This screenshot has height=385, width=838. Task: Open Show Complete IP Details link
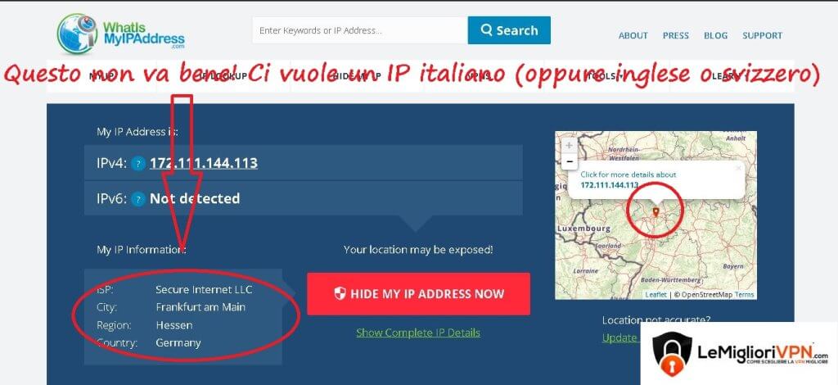[x=418, y=333]
